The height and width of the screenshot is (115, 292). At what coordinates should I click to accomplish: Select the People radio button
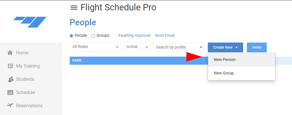coord(71,36)
